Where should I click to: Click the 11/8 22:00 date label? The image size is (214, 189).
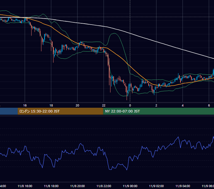(x=104, y=186)
